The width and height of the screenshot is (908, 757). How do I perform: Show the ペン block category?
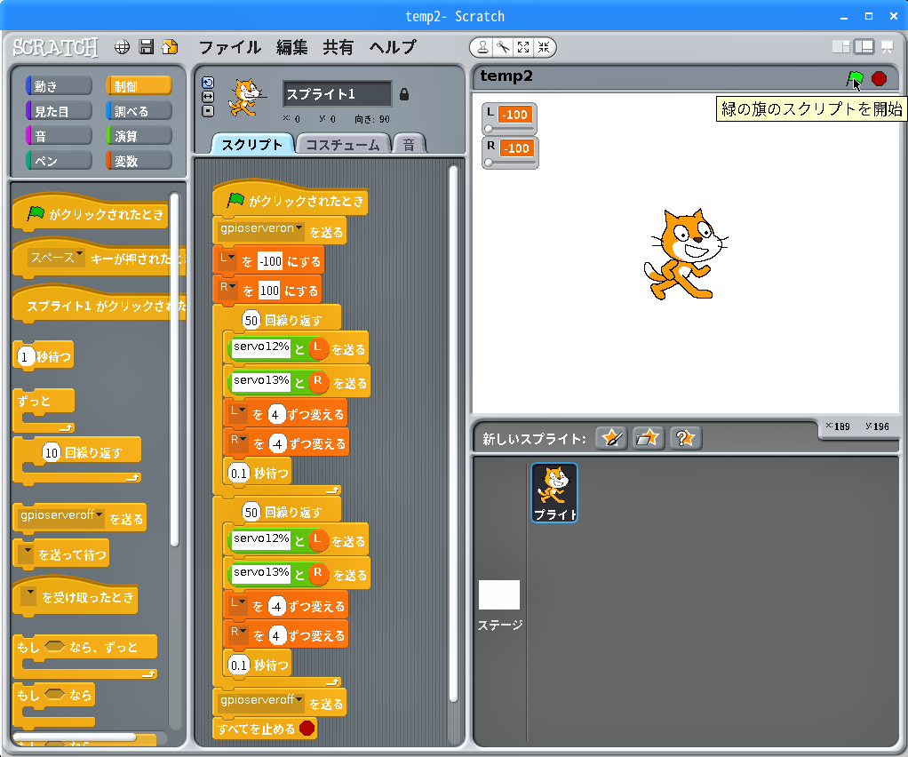click(x=59, y=161)
